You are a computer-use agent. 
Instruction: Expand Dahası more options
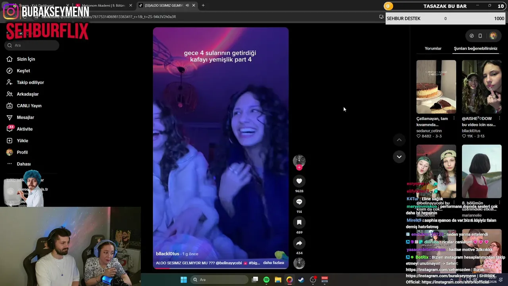[x=19, y=164]
